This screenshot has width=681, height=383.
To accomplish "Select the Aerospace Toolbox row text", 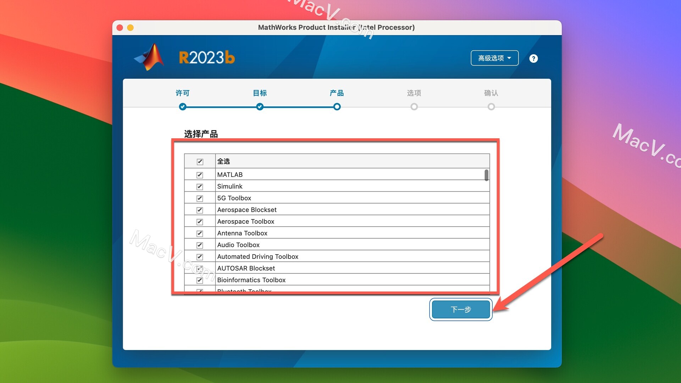I will pos(246,221).
